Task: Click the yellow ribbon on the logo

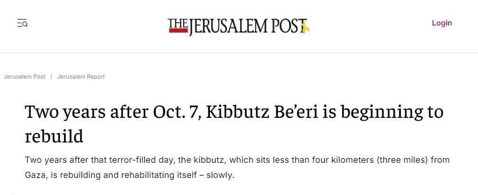Action: [x=305, y=27]
